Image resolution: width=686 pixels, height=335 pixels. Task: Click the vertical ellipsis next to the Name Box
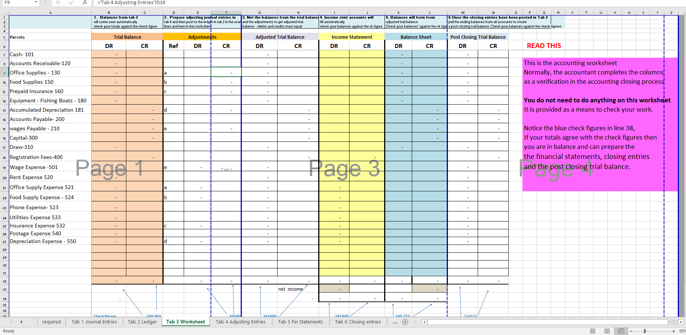point(45,3)
